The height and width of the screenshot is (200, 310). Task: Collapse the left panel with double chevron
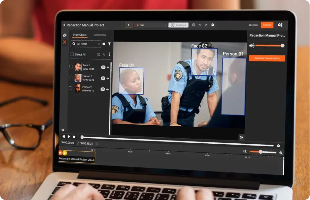click(63, 130)
